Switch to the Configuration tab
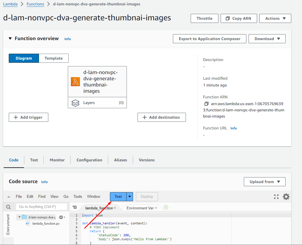 (89, 160)
